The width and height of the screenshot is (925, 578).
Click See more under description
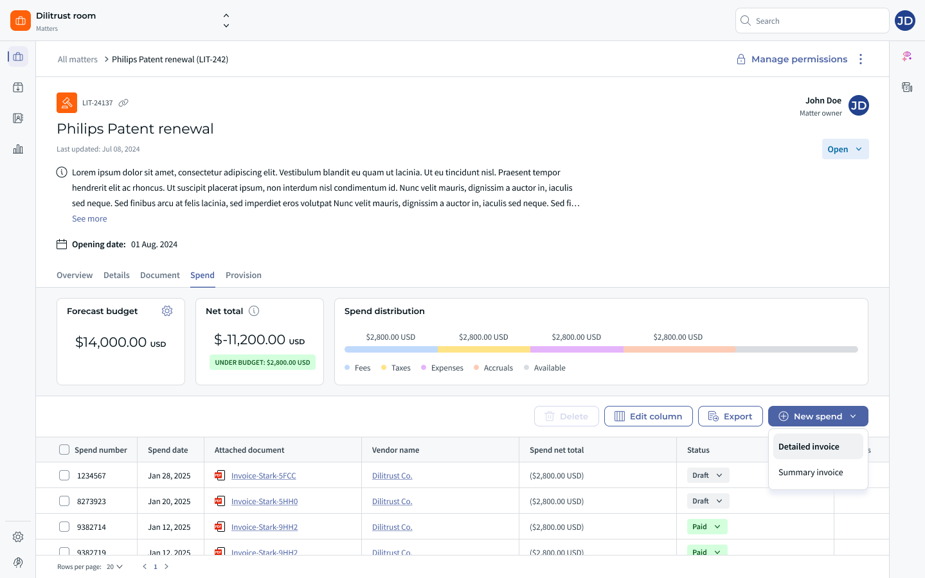(89, 218)
